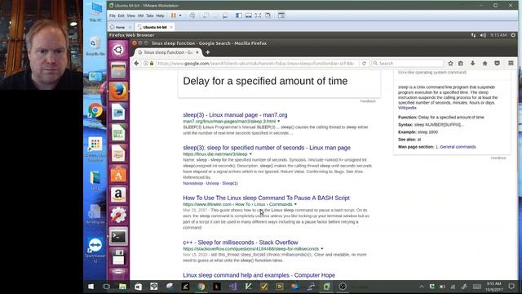Open Ubuntu Software center in launcher
The image size is (522, 294).
point(118,174)
